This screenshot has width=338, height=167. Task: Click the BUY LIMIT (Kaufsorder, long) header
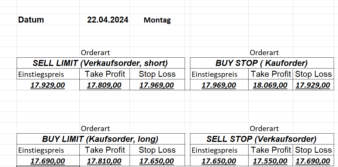coord(100,139)
